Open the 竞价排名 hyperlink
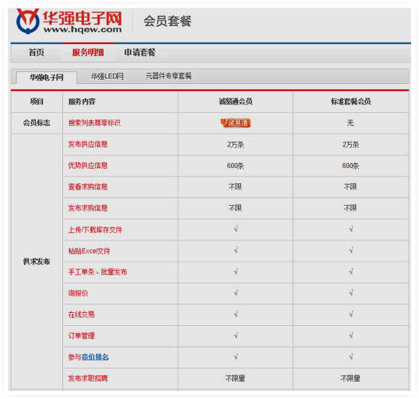Viewport: 419px width, 399px height. click(95, 357)
